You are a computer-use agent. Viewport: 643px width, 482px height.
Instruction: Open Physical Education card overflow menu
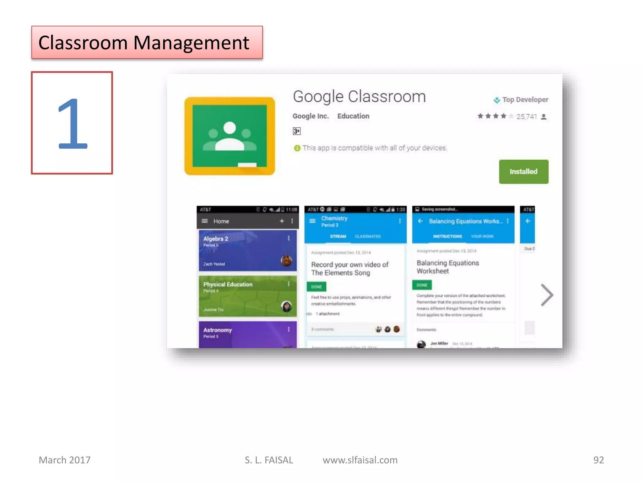click(x=289, y=284)
